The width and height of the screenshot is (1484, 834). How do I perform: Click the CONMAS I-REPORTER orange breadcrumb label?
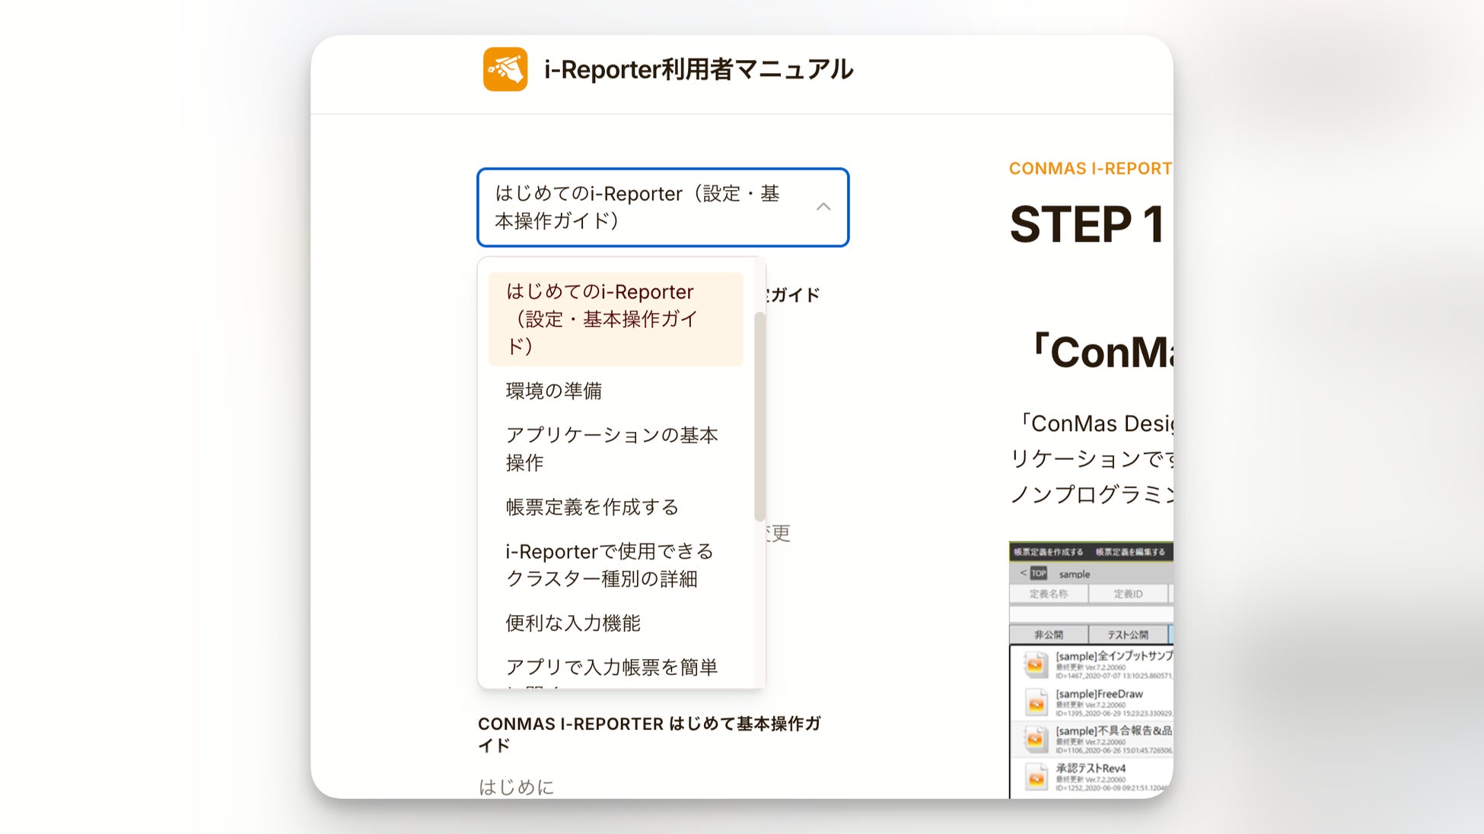(x=1090, y=169)
